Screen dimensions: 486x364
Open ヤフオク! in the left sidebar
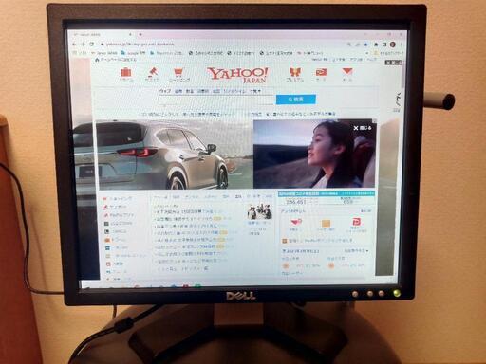115,207
